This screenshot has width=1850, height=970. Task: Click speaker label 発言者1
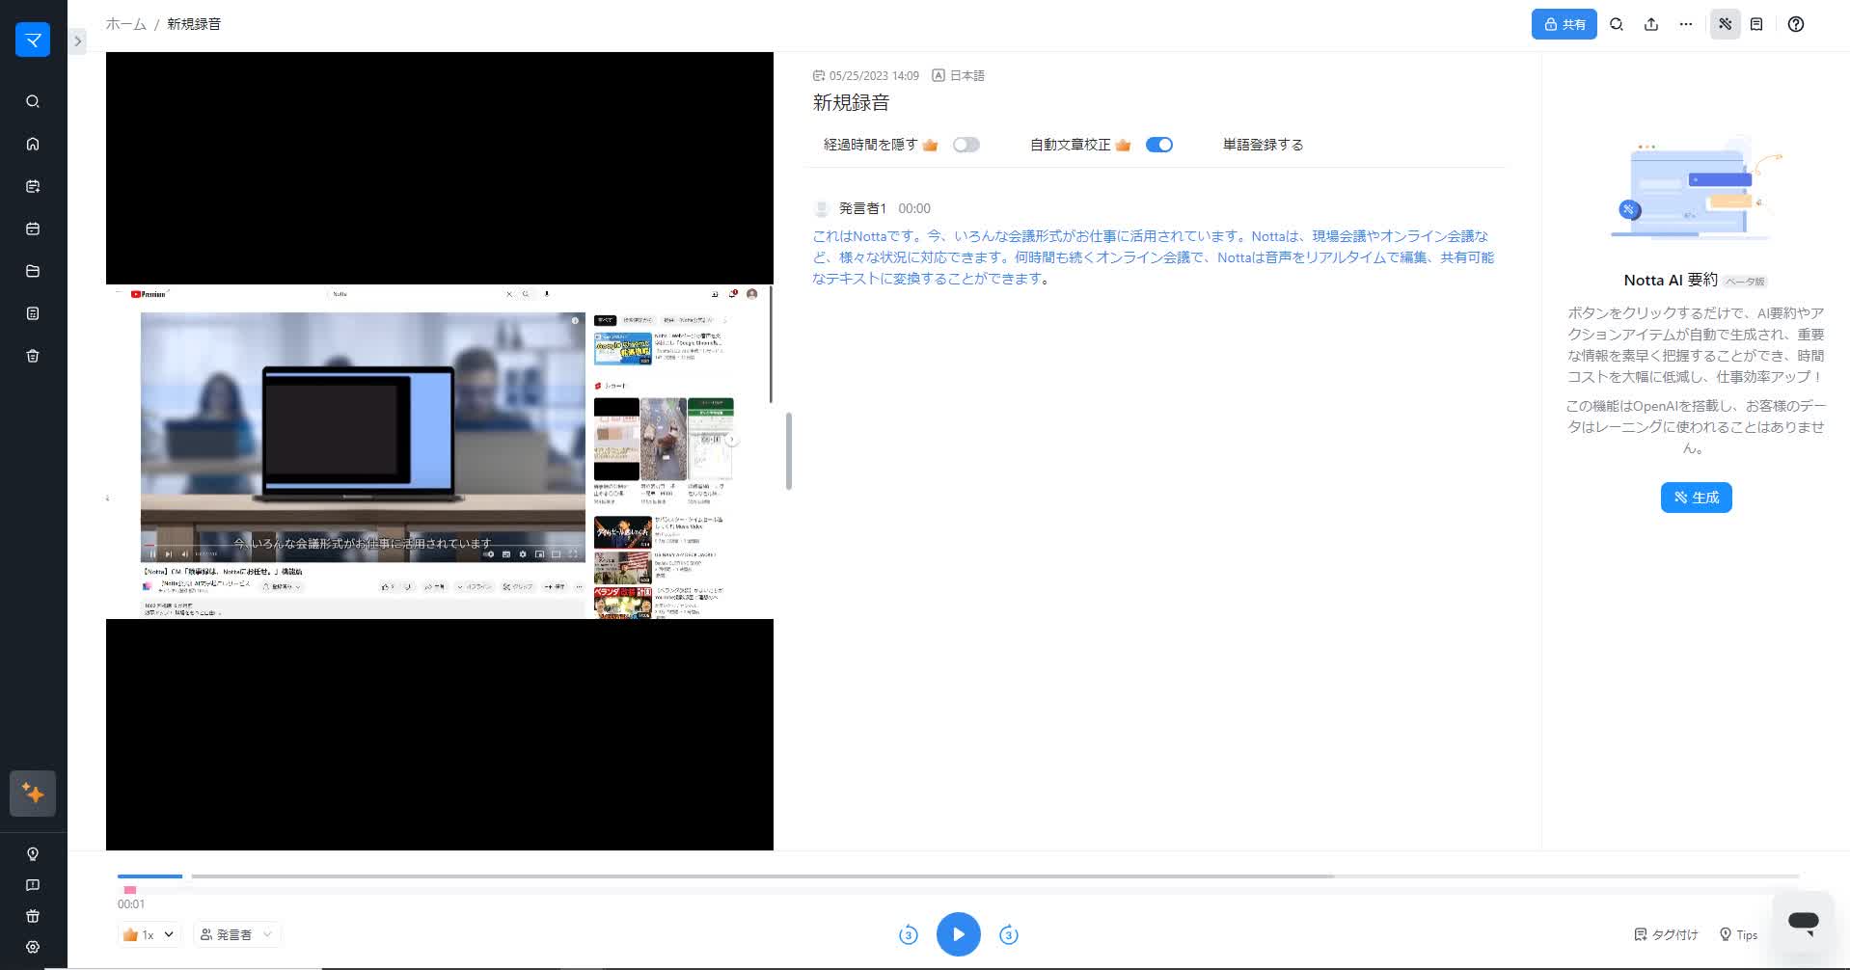[862, 208]
